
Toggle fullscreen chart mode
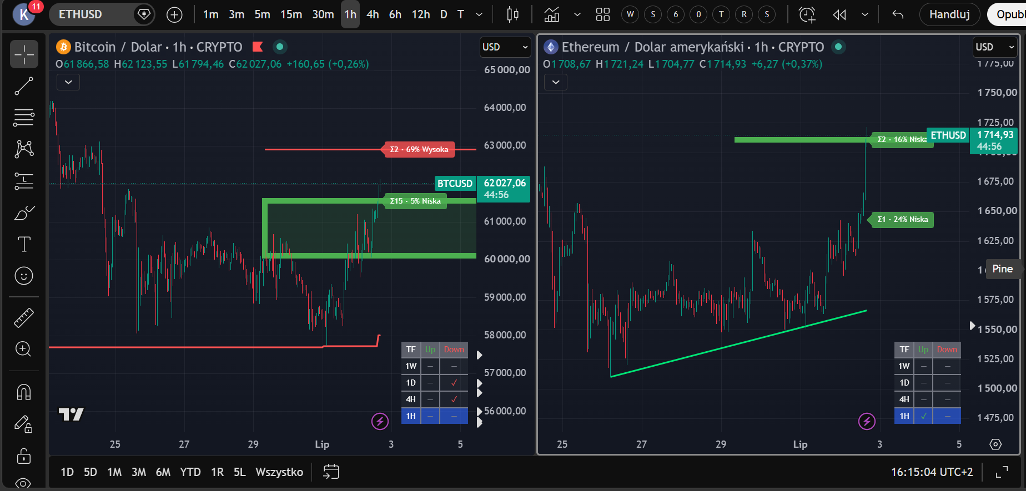point(1002,472)
